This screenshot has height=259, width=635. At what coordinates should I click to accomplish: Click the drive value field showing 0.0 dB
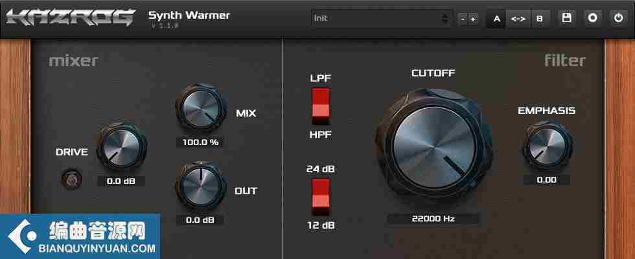click(121, 181)
